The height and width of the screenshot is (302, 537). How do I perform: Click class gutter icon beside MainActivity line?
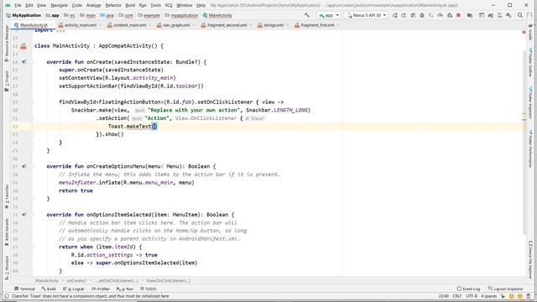[x=23, y=46]
